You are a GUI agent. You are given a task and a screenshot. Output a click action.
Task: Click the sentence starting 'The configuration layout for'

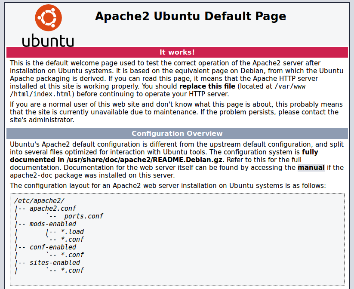pos(168,186)
